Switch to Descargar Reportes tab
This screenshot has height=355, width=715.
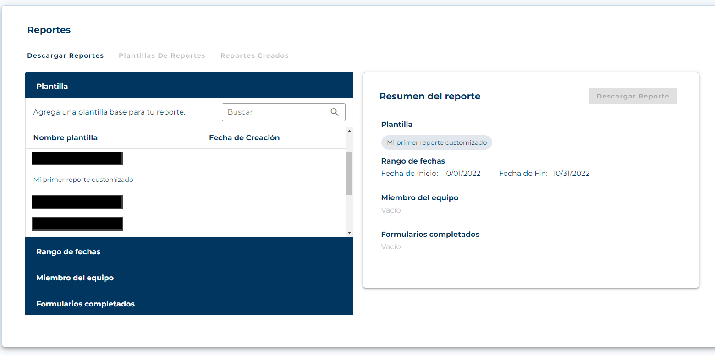pyautogui.click(x=66, y=55)
